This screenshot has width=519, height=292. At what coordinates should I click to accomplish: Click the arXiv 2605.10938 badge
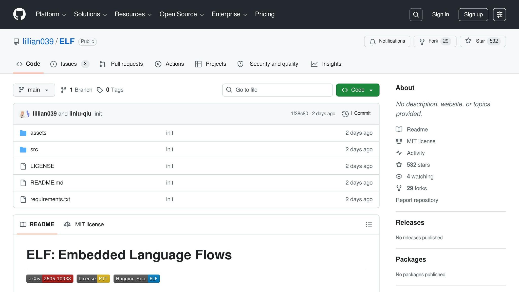50,279
